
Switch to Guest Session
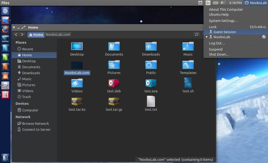(x=236, y=32)
